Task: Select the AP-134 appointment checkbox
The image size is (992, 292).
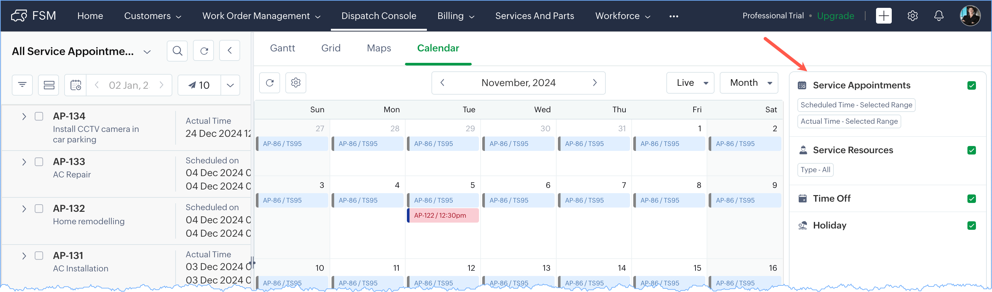Action: [39, 116]
